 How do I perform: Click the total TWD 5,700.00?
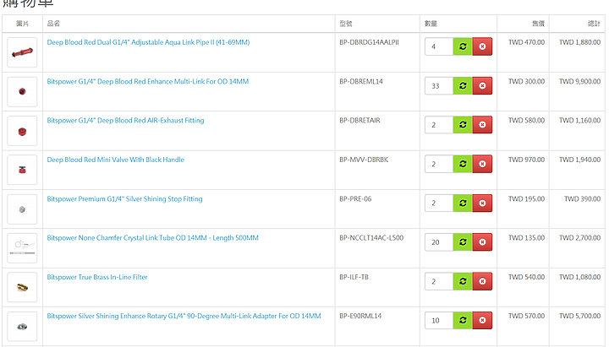(x=579, y=316)
